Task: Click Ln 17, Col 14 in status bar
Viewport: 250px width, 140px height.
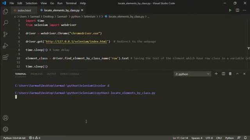Action: coord(180,138)
